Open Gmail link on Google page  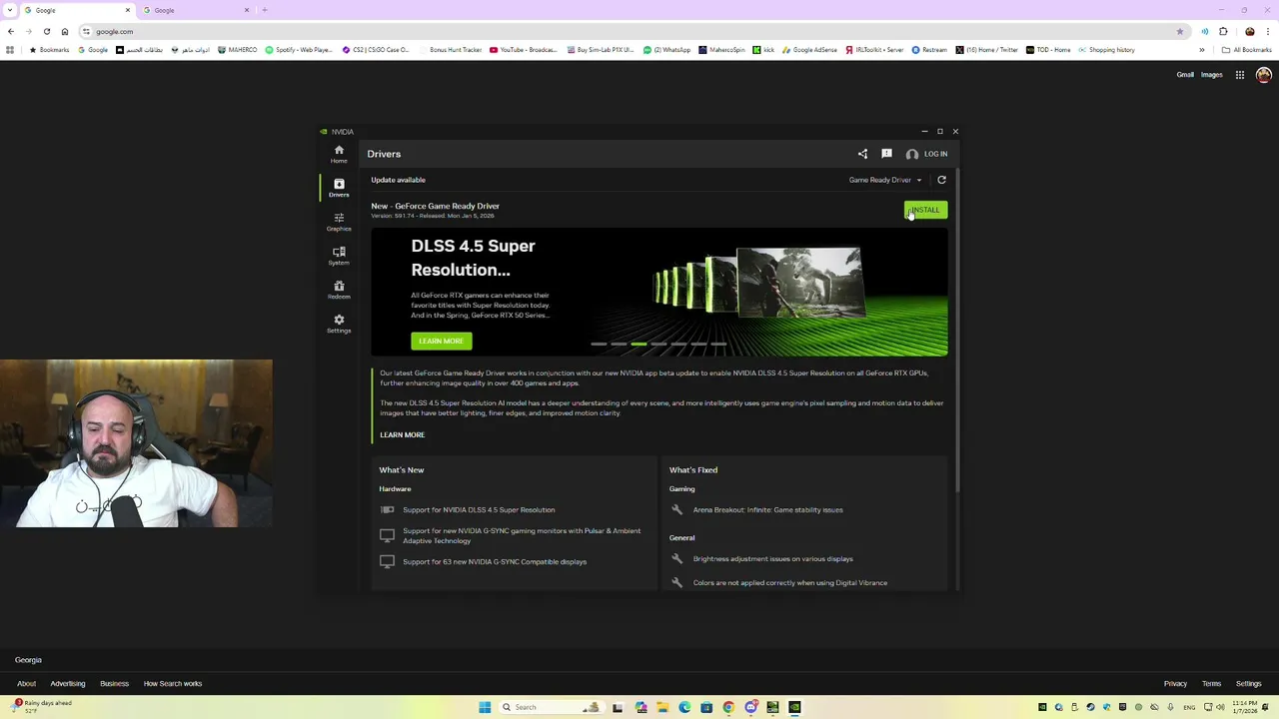(x=1185, y=75)
